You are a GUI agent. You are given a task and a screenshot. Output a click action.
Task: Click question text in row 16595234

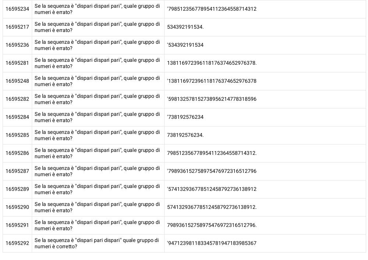[x=97, y=9]
